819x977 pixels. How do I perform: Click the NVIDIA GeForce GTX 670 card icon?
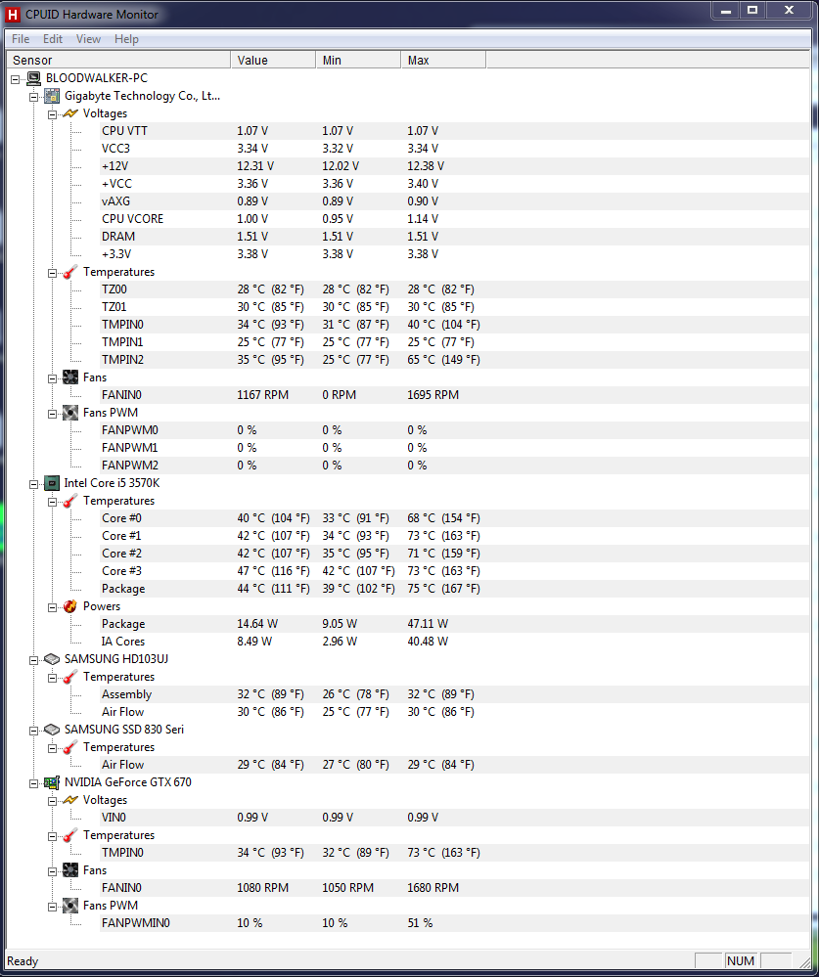click(x=52, y=782)
